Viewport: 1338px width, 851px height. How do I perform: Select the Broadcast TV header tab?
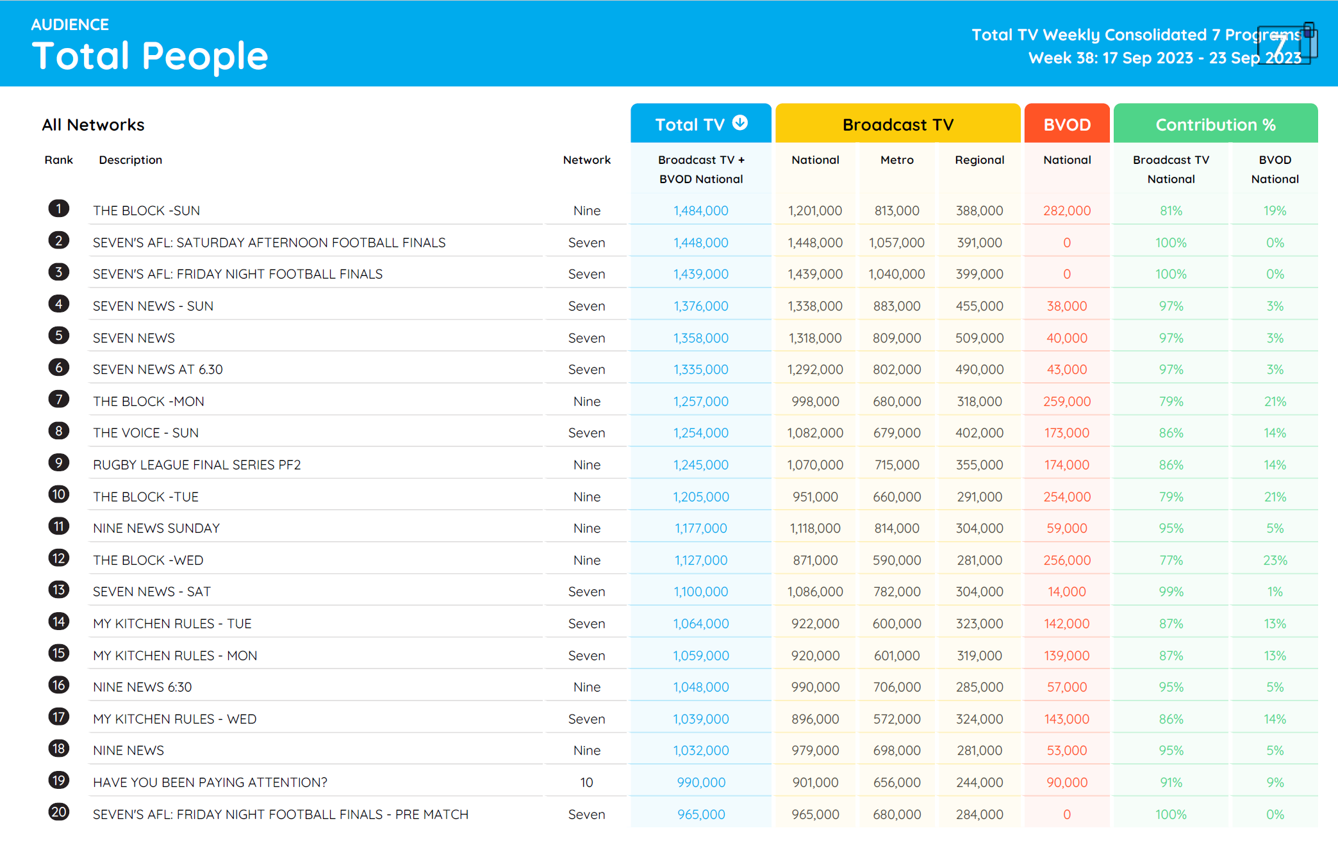click(897, 125)
